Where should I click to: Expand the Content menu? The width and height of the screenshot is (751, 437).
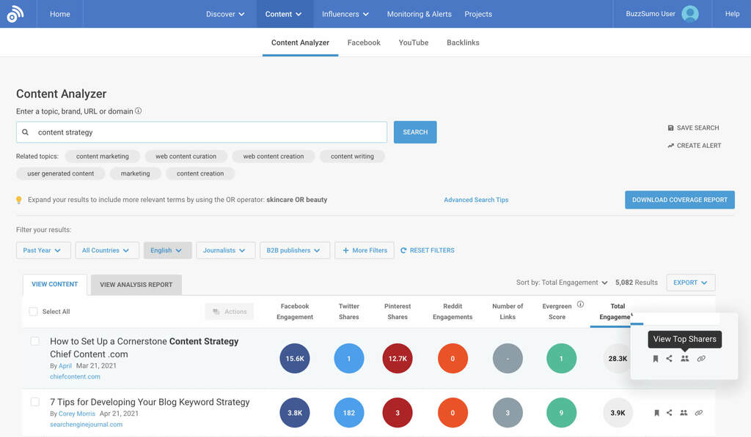[284, 14]
